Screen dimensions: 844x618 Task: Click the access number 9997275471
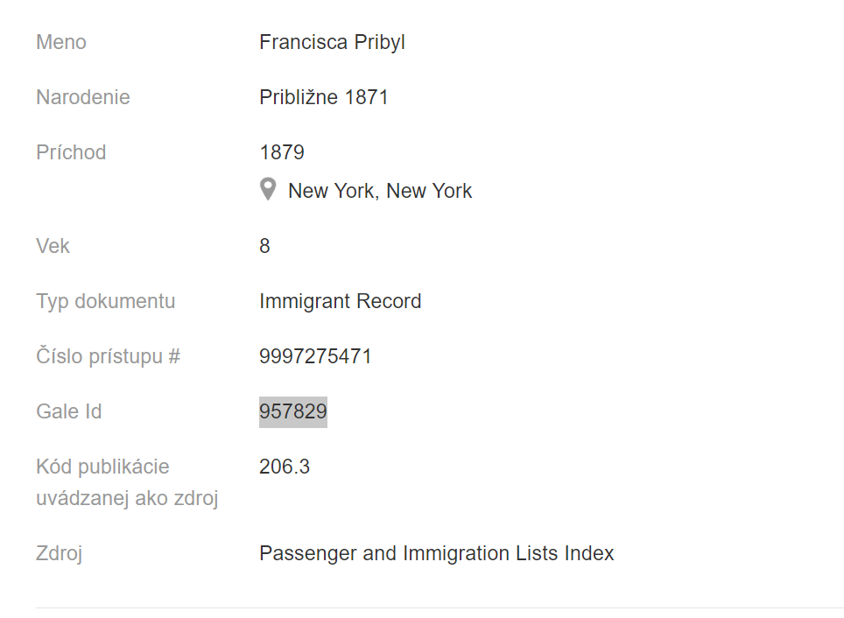[315, 356]
